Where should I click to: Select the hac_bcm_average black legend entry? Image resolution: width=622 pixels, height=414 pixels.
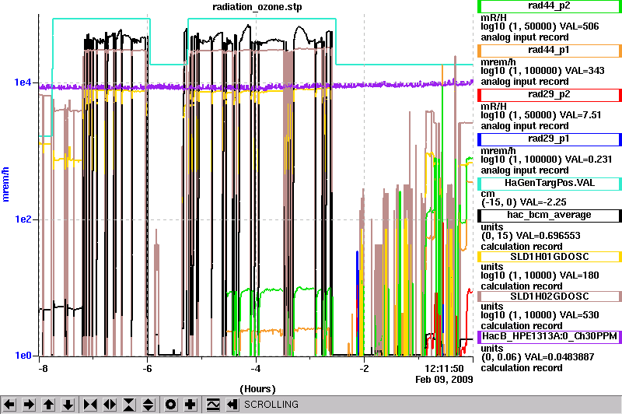tap(550, 216)
